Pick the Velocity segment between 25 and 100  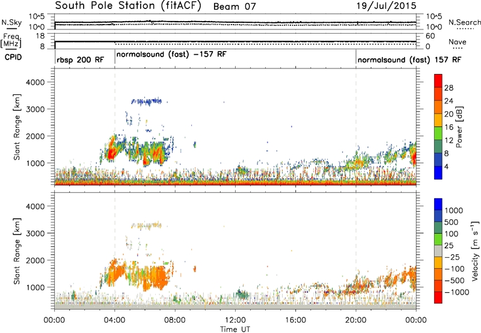tap(438, 239)
